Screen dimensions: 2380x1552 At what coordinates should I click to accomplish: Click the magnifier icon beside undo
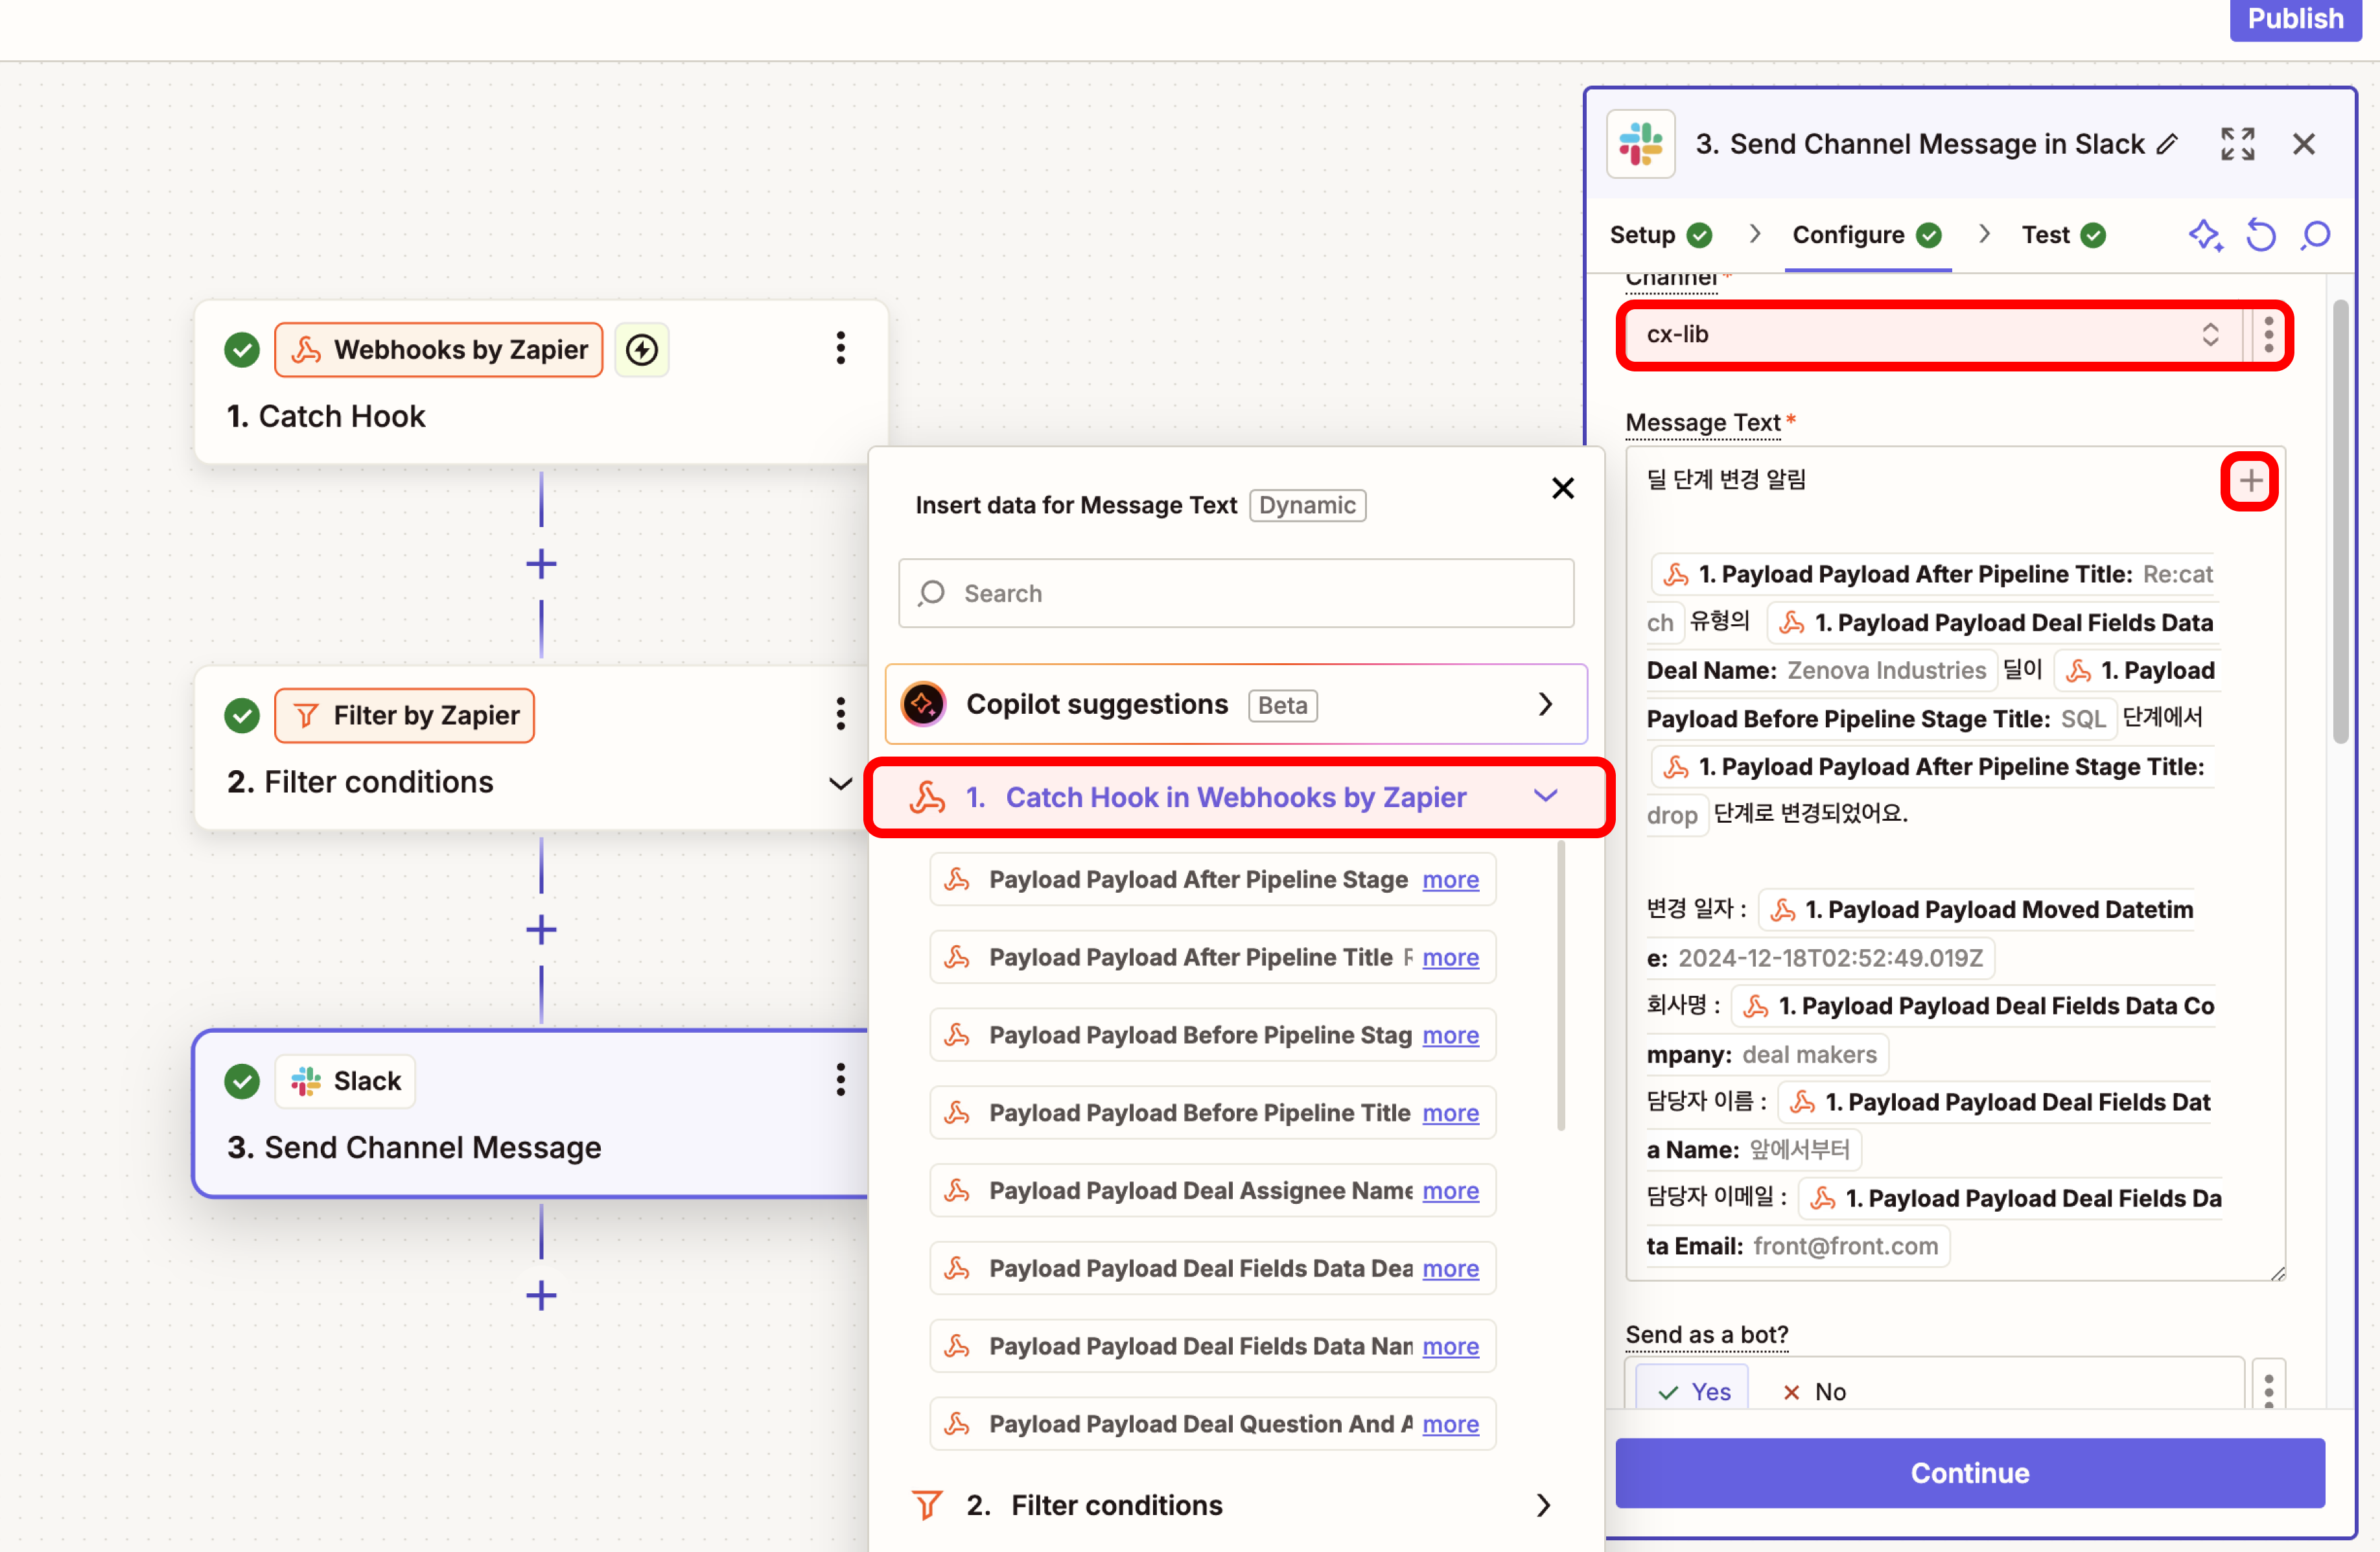(x=2315, y=236)
